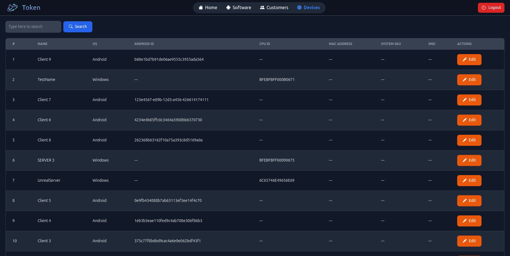Click the CPU ID value BFEBFBFF000B0671
This screenshot has height=256, width=510.
click(277, 80)
